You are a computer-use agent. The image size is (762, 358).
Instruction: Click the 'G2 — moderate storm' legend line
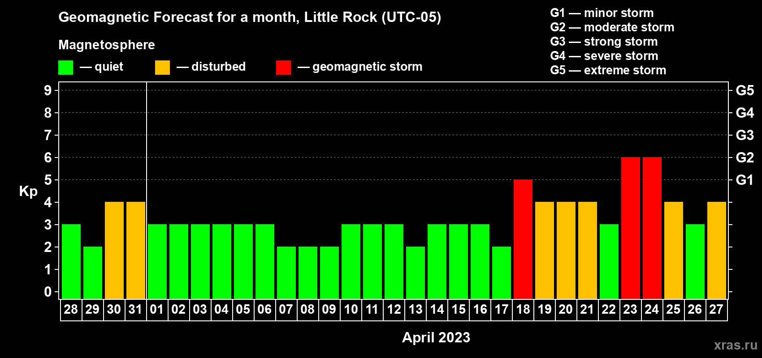tap(612, 27)
